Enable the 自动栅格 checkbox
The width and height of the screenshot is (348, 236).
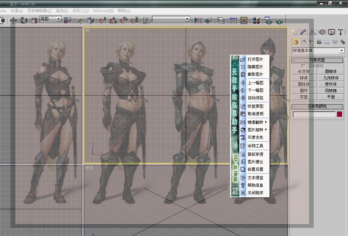304,66
